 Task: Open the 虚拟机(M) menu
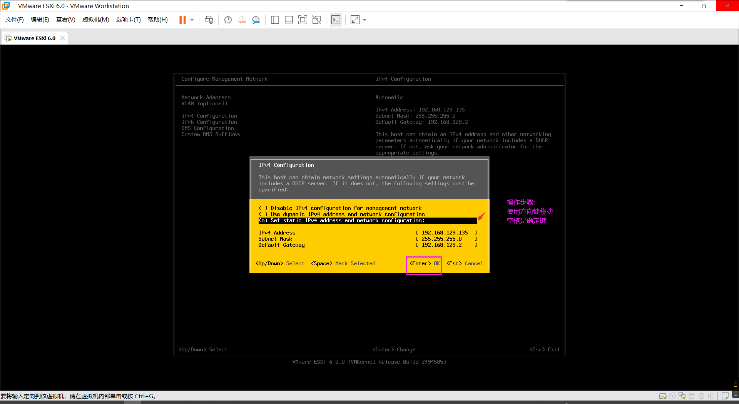[96, 20]
